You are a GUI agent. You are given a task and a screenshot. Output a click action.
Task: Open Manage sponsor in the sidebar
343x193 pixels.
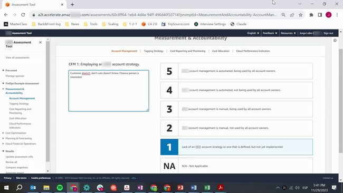(x=15, y=76)
